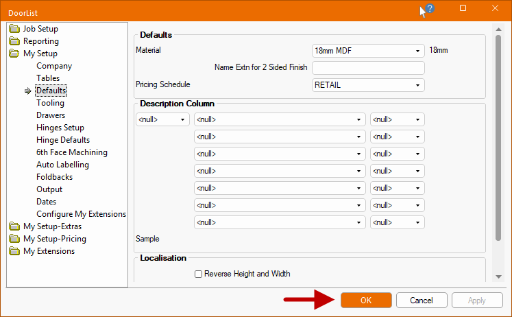512x317 pixels.
Task: Click the Job Setup folder icon
Action: 14,29
